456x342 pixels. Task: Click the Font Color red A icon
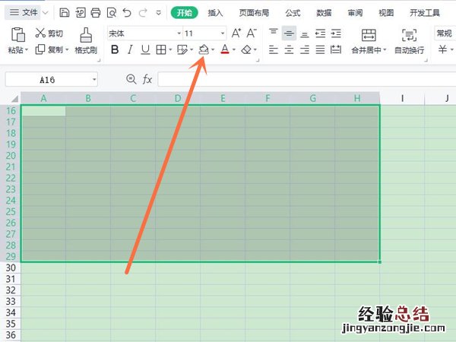coord(225,49)
